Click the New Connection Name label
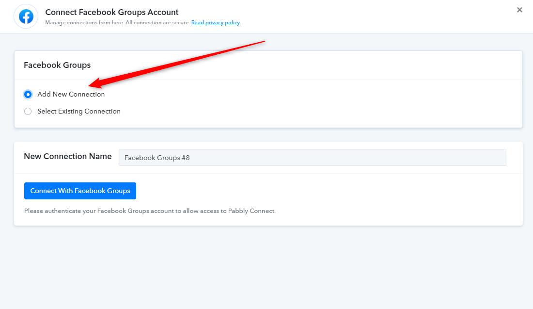The height and width of the screenshot is (309, 533). pyautogui.click(x=68, y=156)
